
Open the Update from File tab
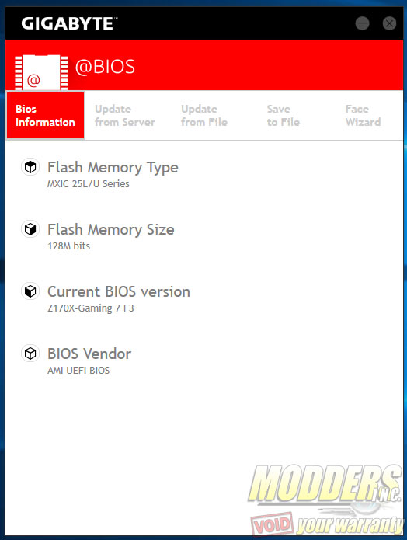point(204,115)
